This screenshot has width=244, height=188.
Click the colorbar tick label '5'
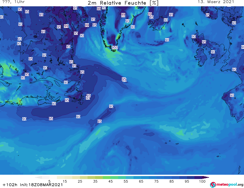(49, 181)
